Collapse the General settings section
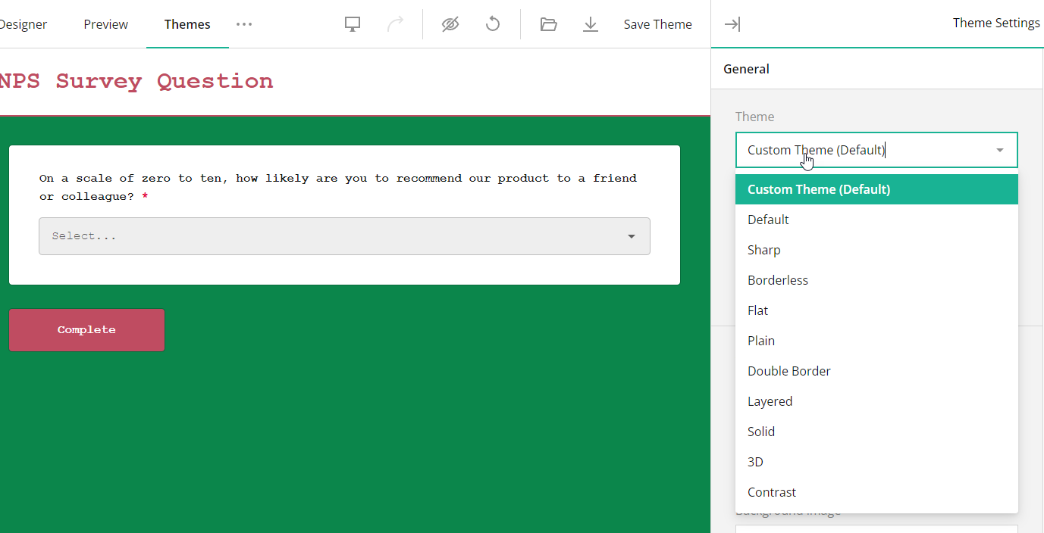 tap(746, 68)
